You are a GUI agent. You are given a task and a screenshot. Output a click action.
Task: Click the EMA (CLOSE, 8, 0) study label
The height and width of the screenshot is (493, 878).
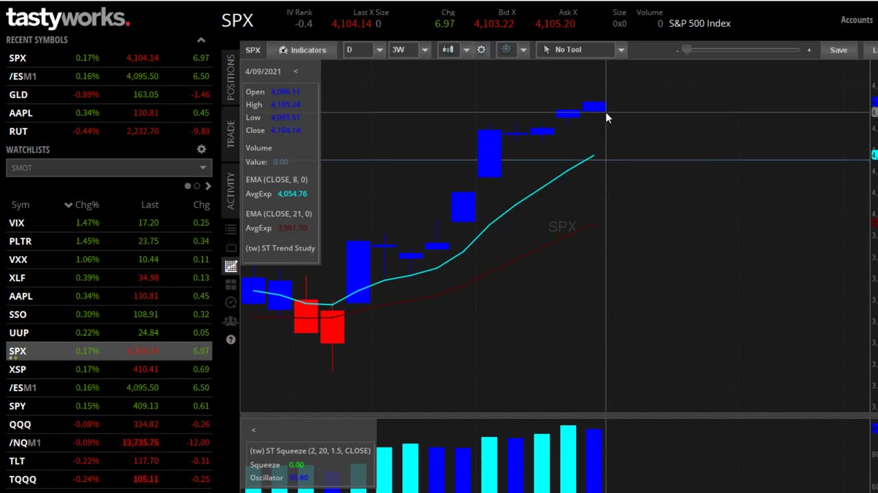point(276,179)
